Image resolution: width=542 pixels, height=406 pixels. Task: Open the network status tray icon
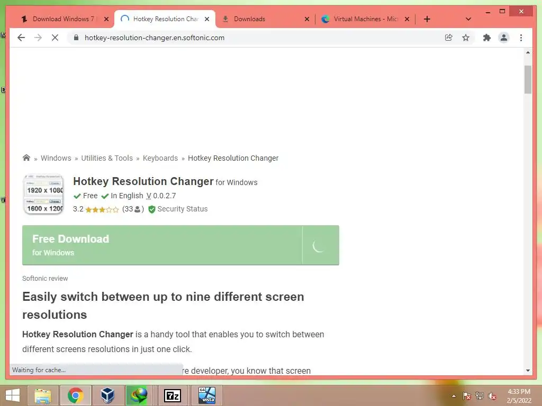[480, 396]
